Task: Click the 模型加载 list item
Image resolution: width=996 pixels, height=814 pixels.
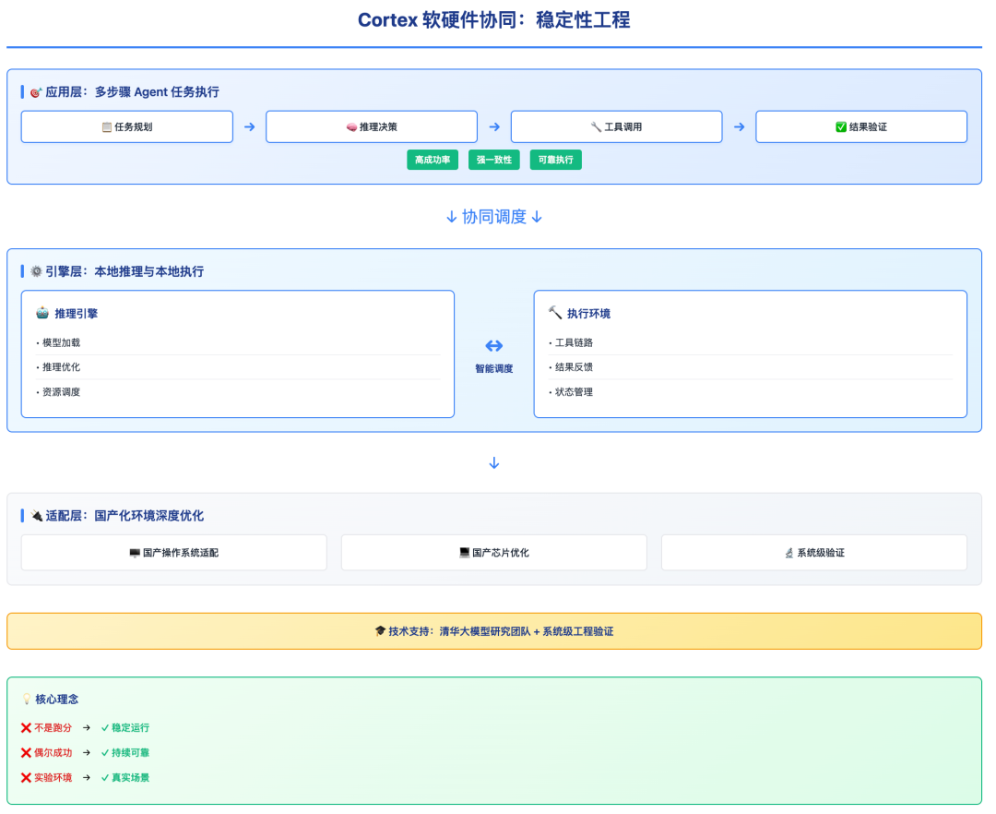Action: coord(238,342)
